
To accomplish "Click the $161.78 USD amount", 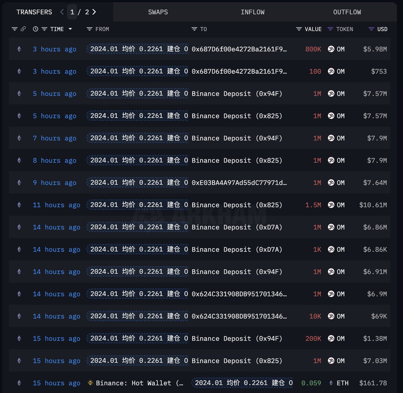I will (373, 383).
